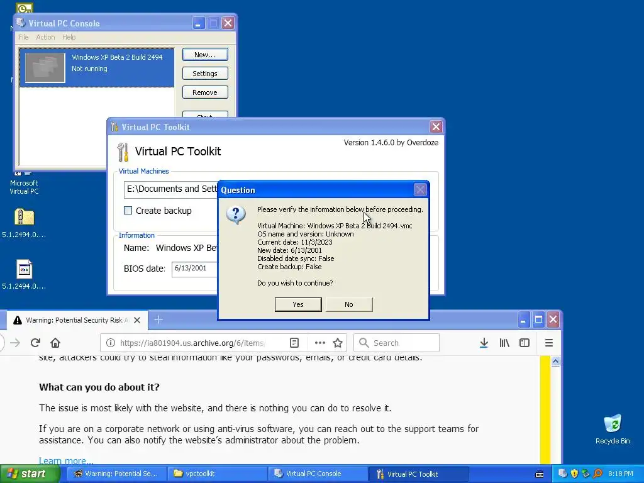Close the Warning: Potential Security Risk tab
This screenshot has width=644, height=483.
pos(137,320)
